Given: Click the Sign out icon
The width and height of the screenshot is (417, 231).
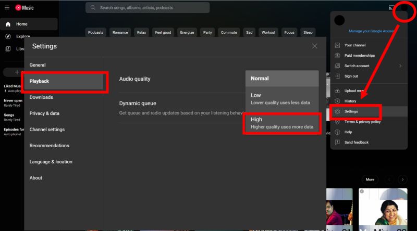Looking at the screenshot, I should pos(338,76).
